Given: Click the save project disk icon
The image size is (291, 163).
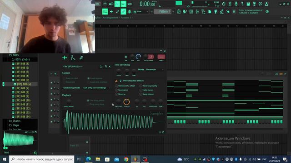Looking at the screenshot, I should tap(248, 4).
